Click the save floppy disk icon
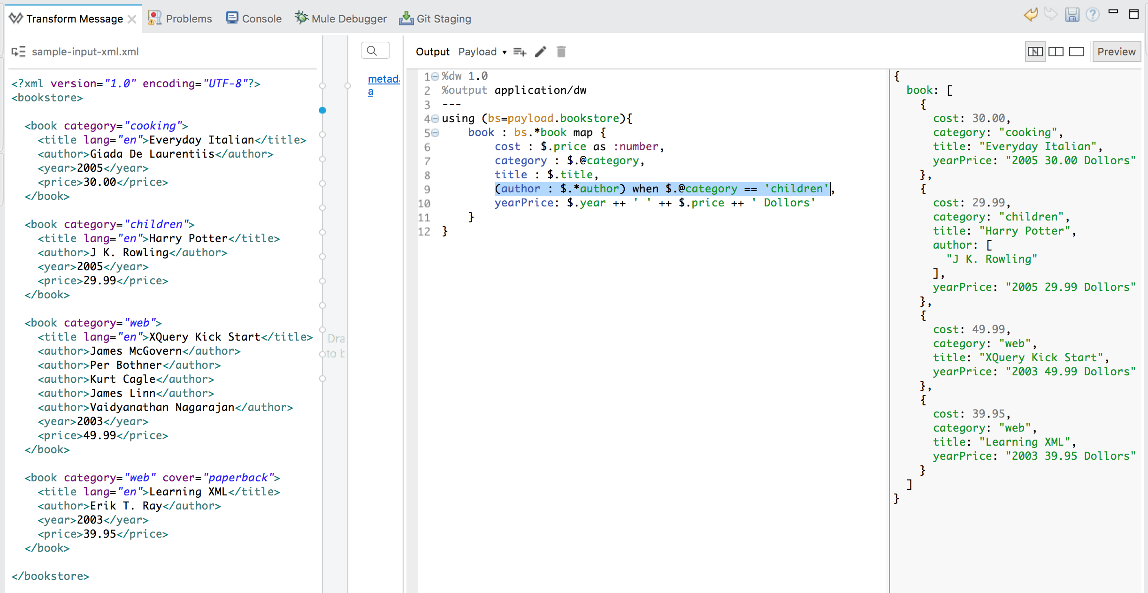The height and width of the screenshot is (593, 1148). tap(1072, 15)
